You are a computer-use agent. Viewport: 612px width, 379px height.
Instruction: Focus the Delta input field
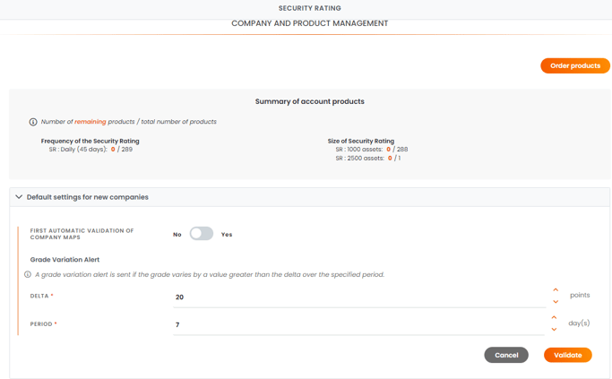tap(359, 297)
